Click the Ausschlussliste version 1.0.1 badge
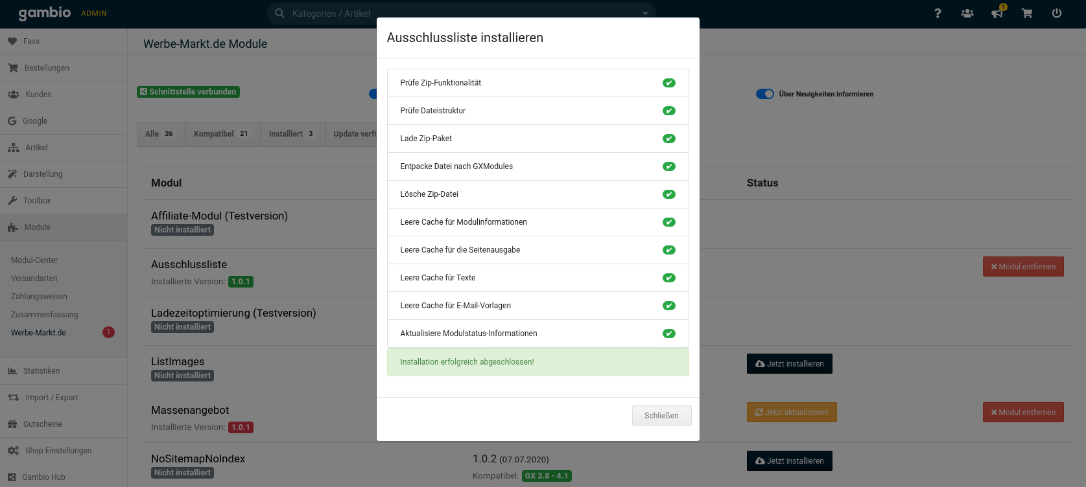Viewport: 1086px width, 487px height. [x=241, y=282]
